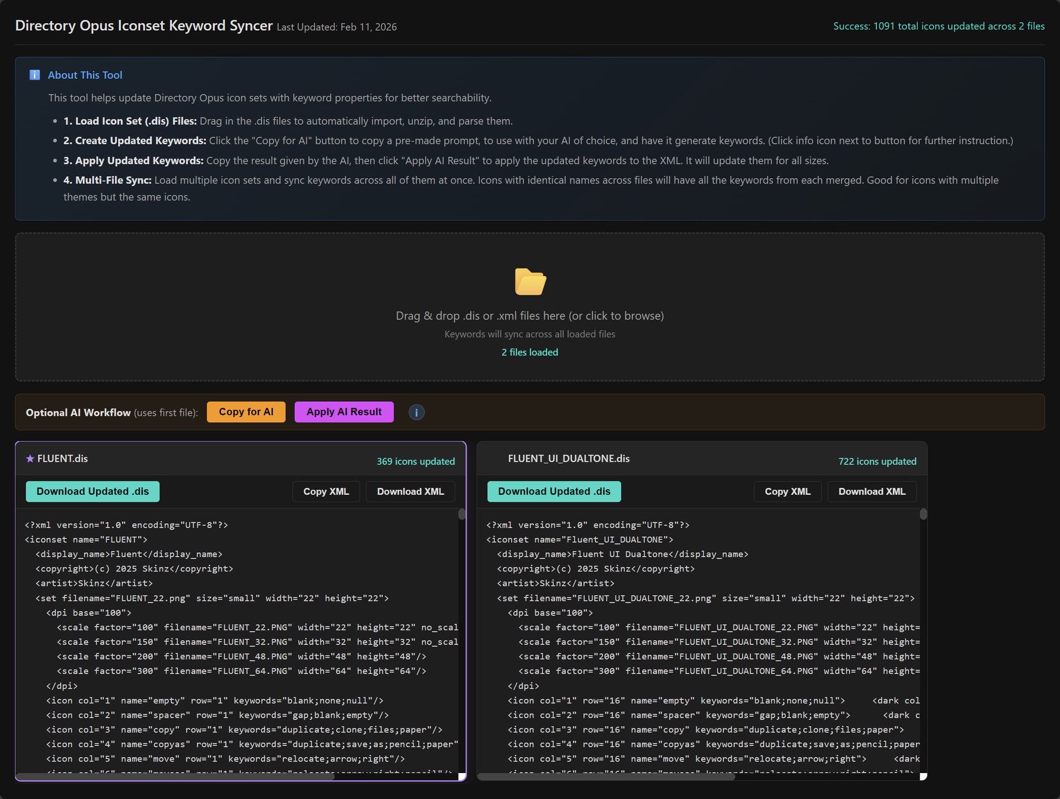Click the DUALTONE panel horizontal scrollbar
Viewport: 1060px width, 799px height.
point(606,776)
